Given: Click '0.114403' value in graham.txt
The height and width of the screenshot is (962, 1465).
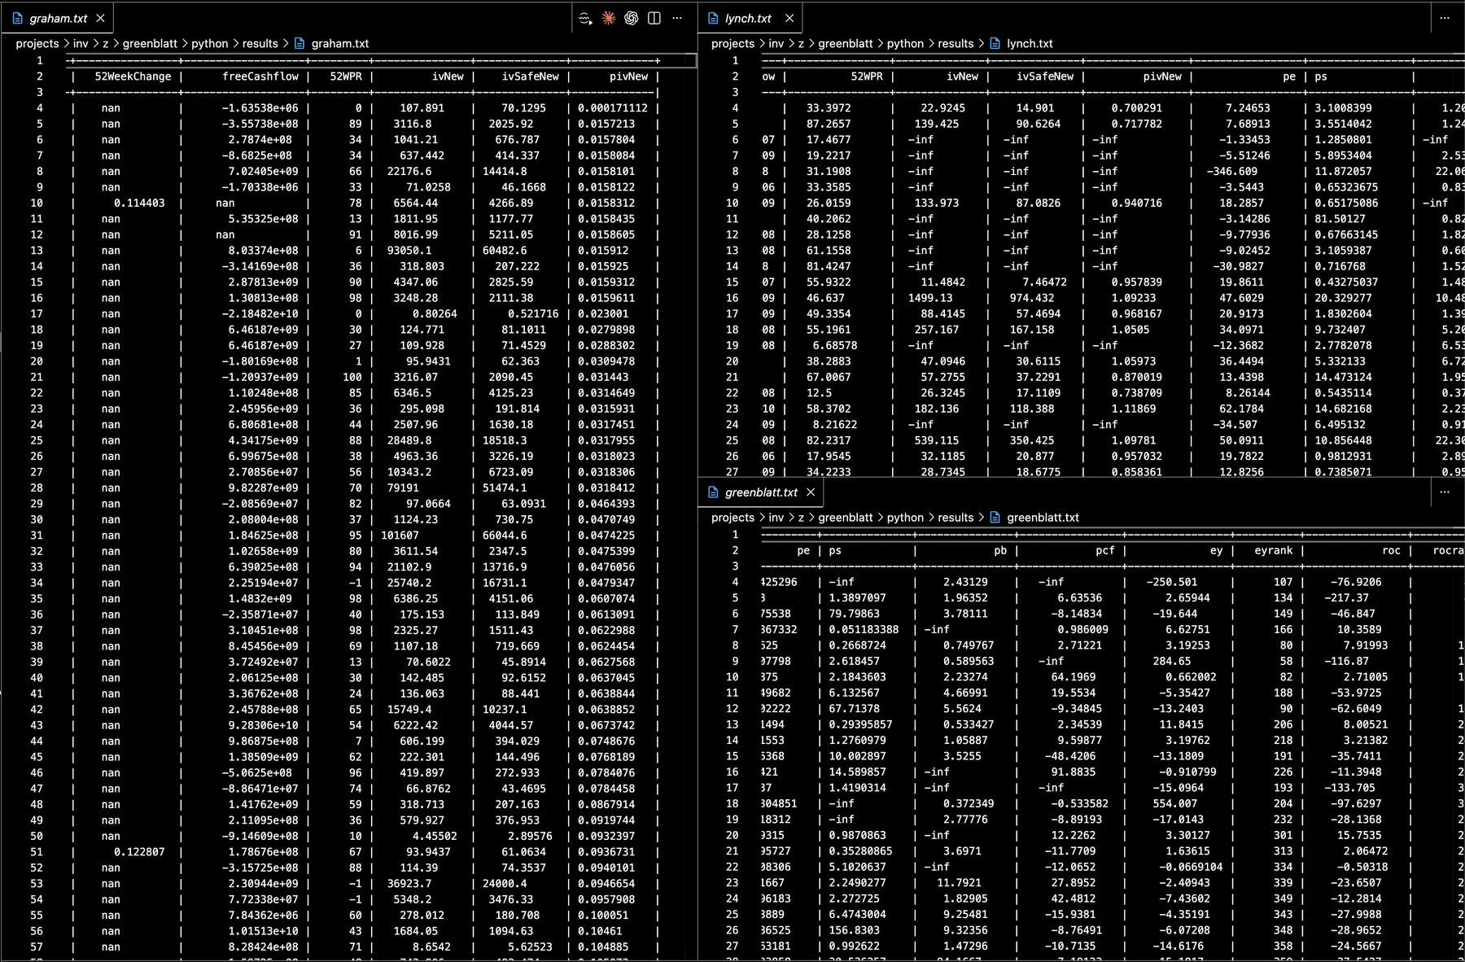Looking at the screenshot, I should coord(139,203).
